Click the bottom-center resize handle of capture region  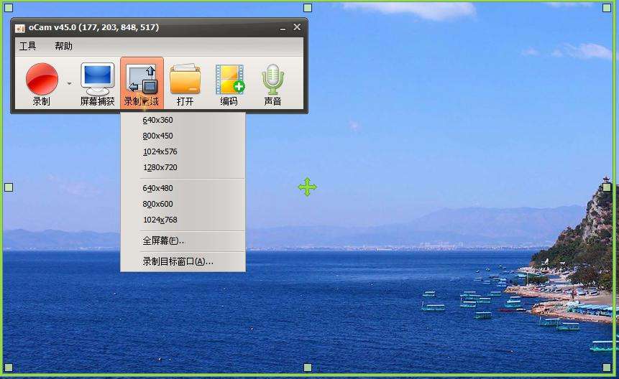point(308,368)
